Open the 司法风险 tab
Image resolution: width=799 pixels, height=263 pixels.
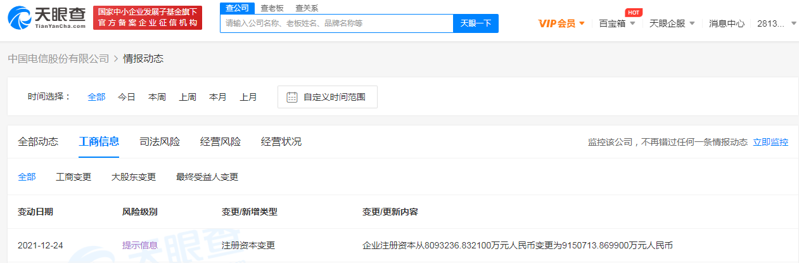160,141
